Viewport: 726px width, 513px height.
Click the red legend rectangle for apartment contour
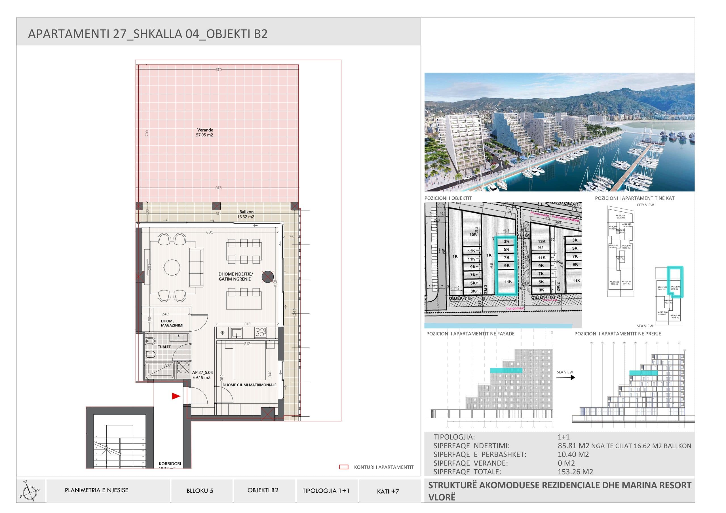click(x=344, y=467)
